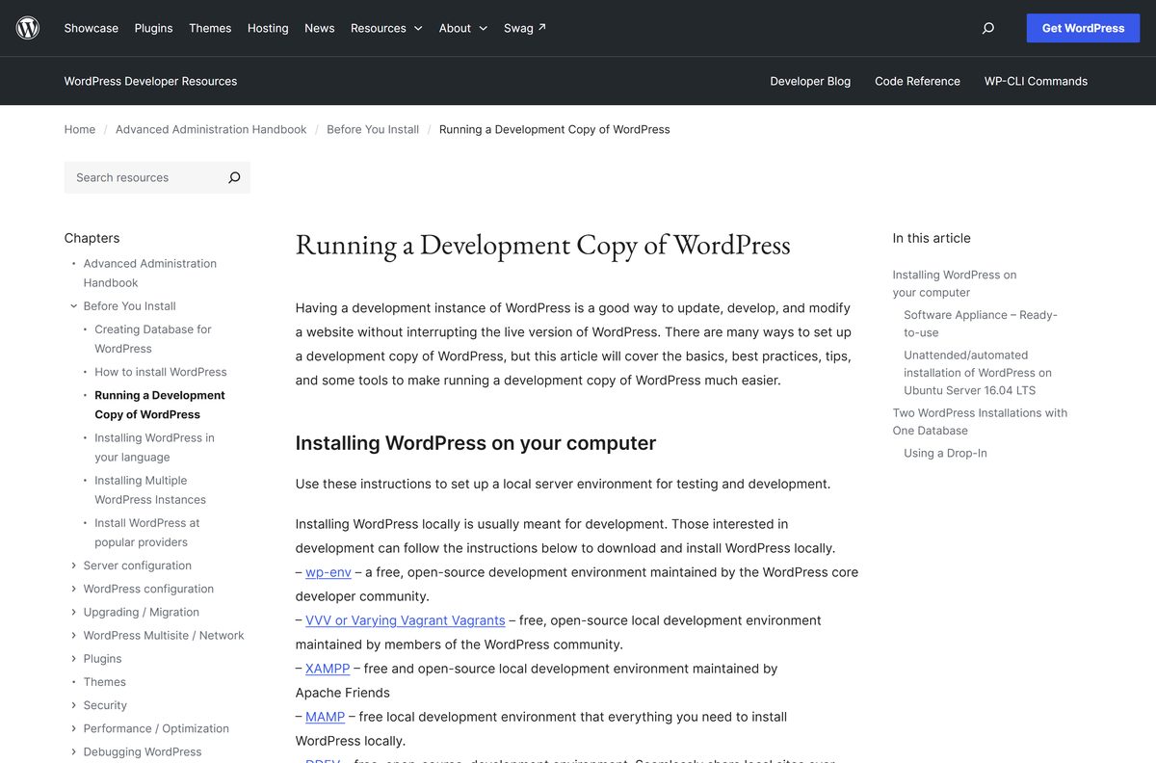Submit search with the magnifier in Search resources

tap(234, 177)
